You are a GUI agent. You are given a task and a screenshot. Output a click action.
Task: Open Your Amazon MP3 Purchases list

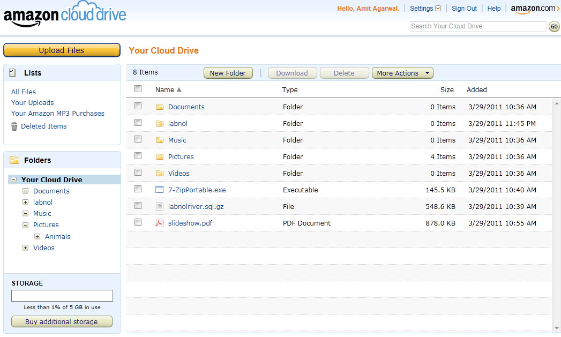coord(58,114)
